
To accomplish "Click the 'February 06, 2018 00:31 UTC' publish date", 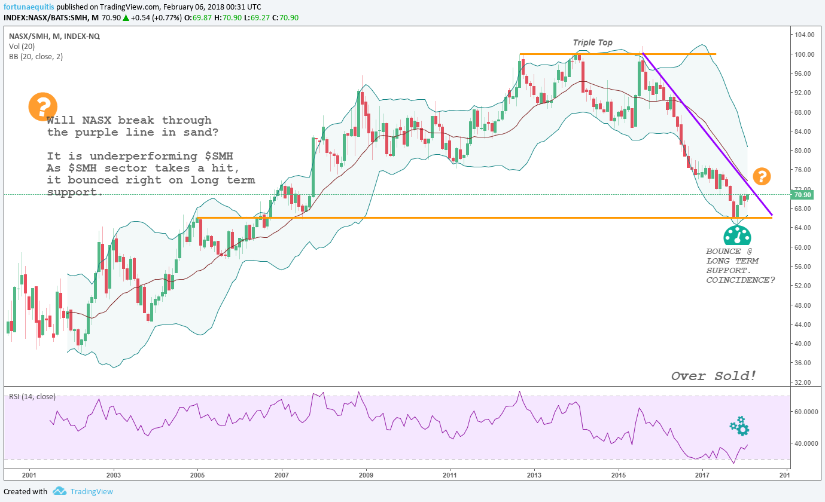I will pos(214,6).
